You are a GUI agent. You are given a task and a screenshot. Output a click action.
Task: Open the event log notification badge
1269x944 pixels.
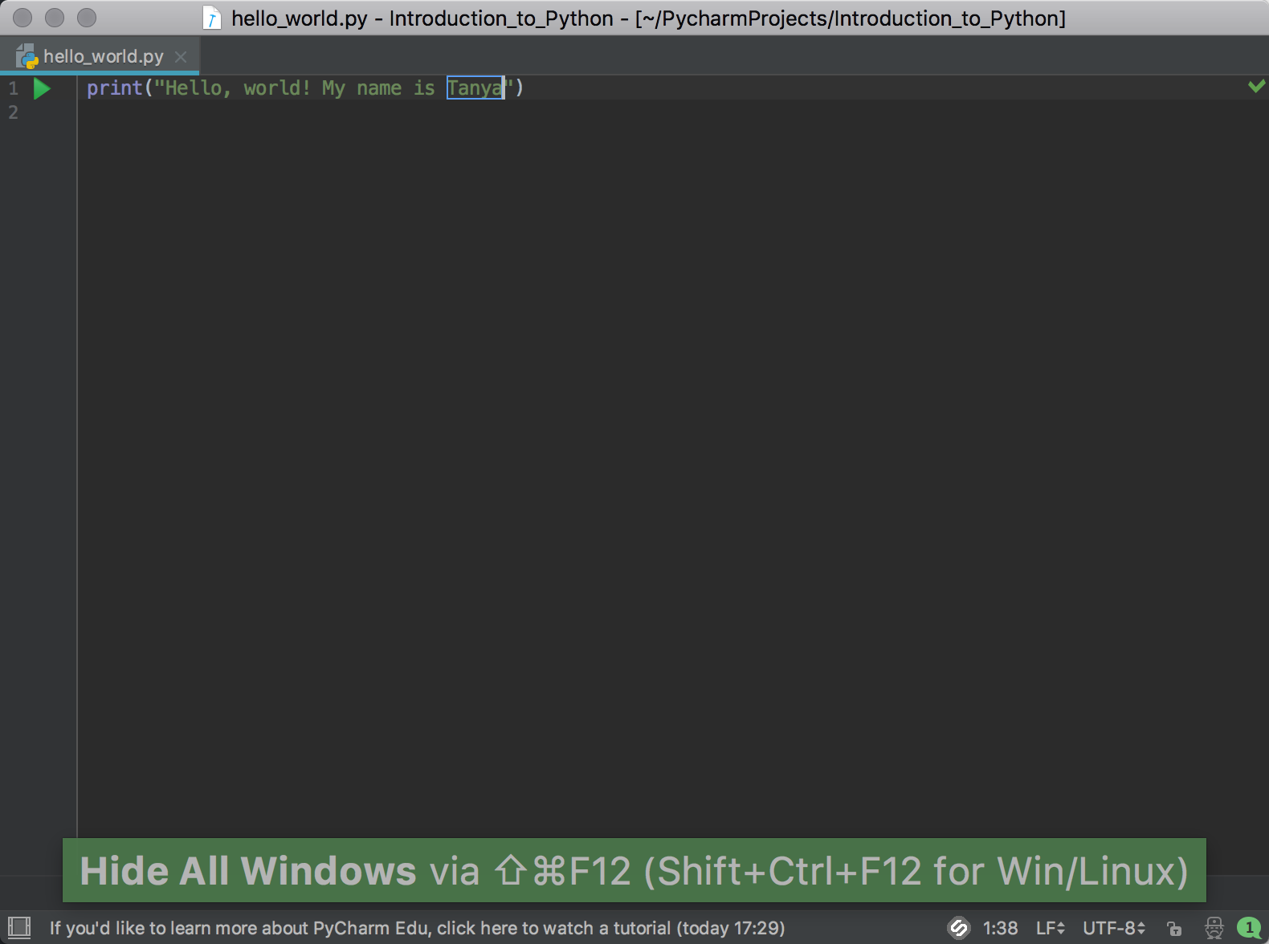[x=1249, y=928]
